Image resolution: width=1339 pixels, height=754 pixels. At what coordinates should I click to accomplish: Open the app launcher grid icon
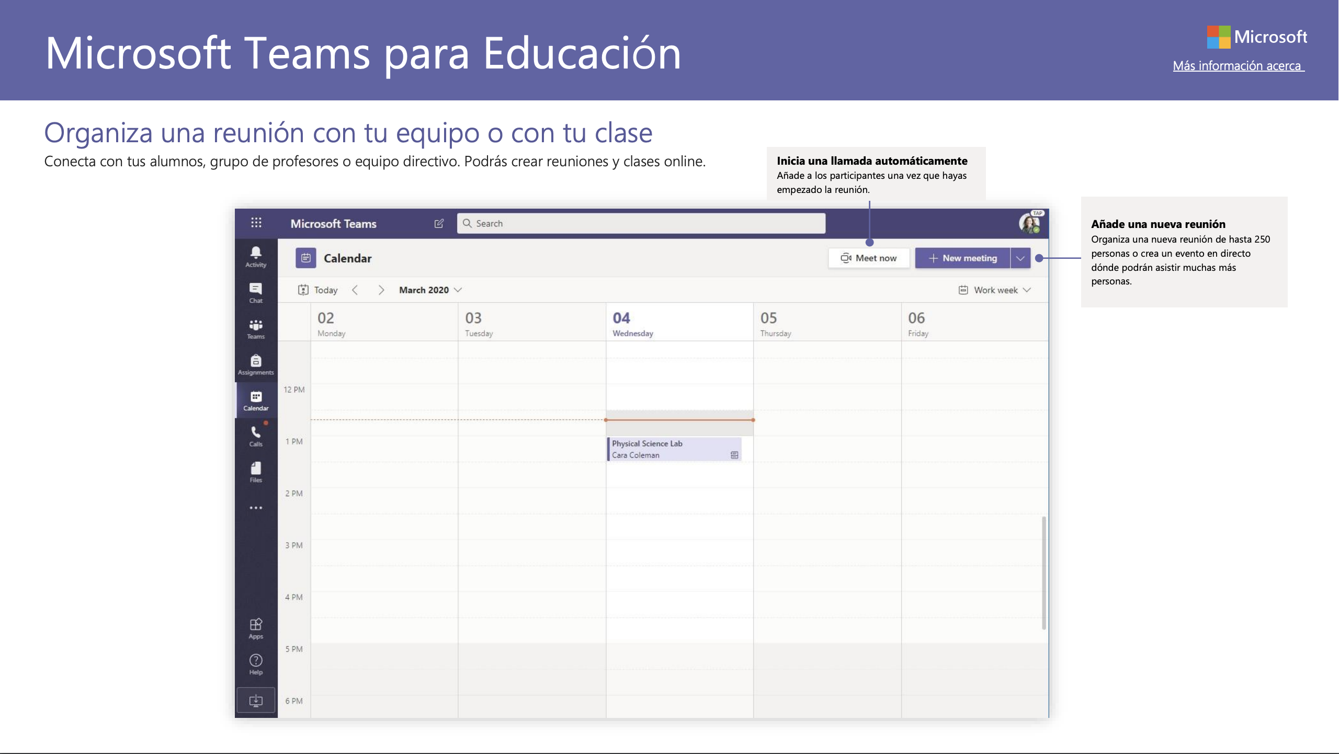[256, 223]
